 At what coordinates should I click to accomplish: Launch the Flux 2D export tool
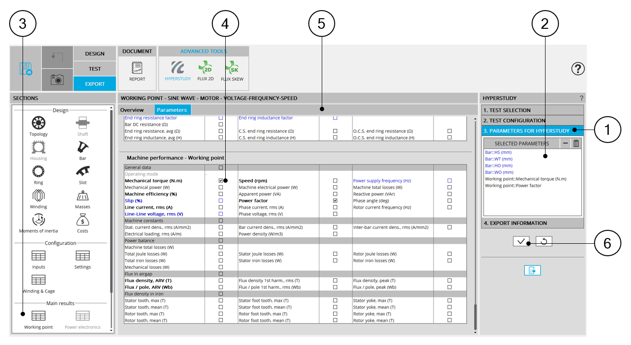pos(206,70)
